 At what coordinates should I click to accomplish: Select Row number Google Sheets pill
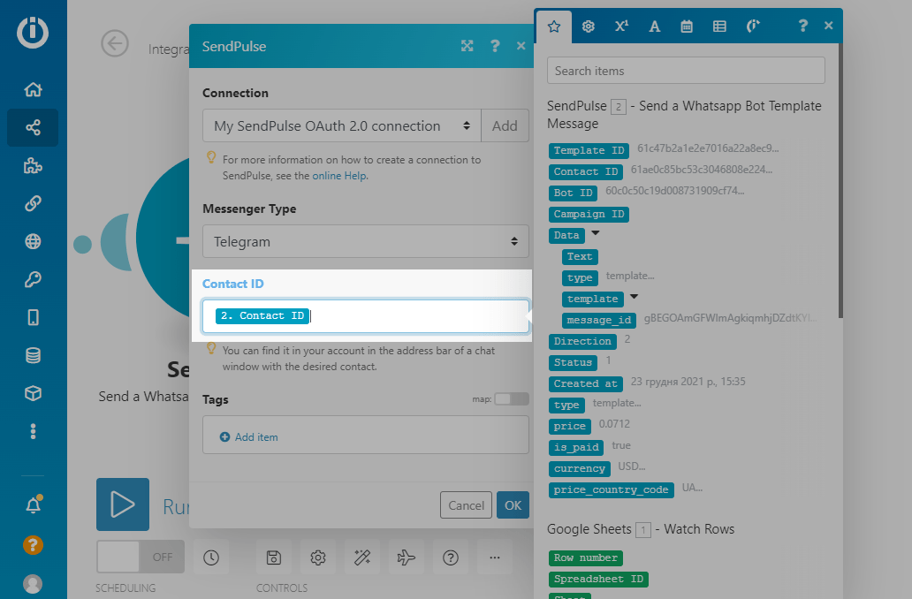pyautogui.click(x=586, y=558)
